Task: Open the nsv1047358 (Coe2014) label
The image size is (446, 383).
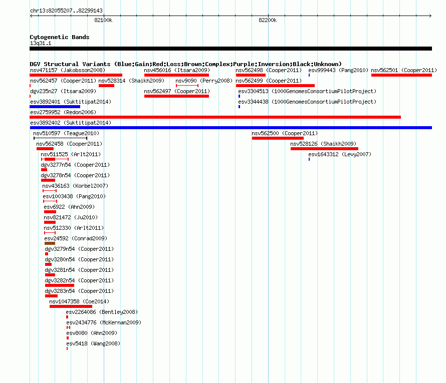Action: (x=79, y=301)
